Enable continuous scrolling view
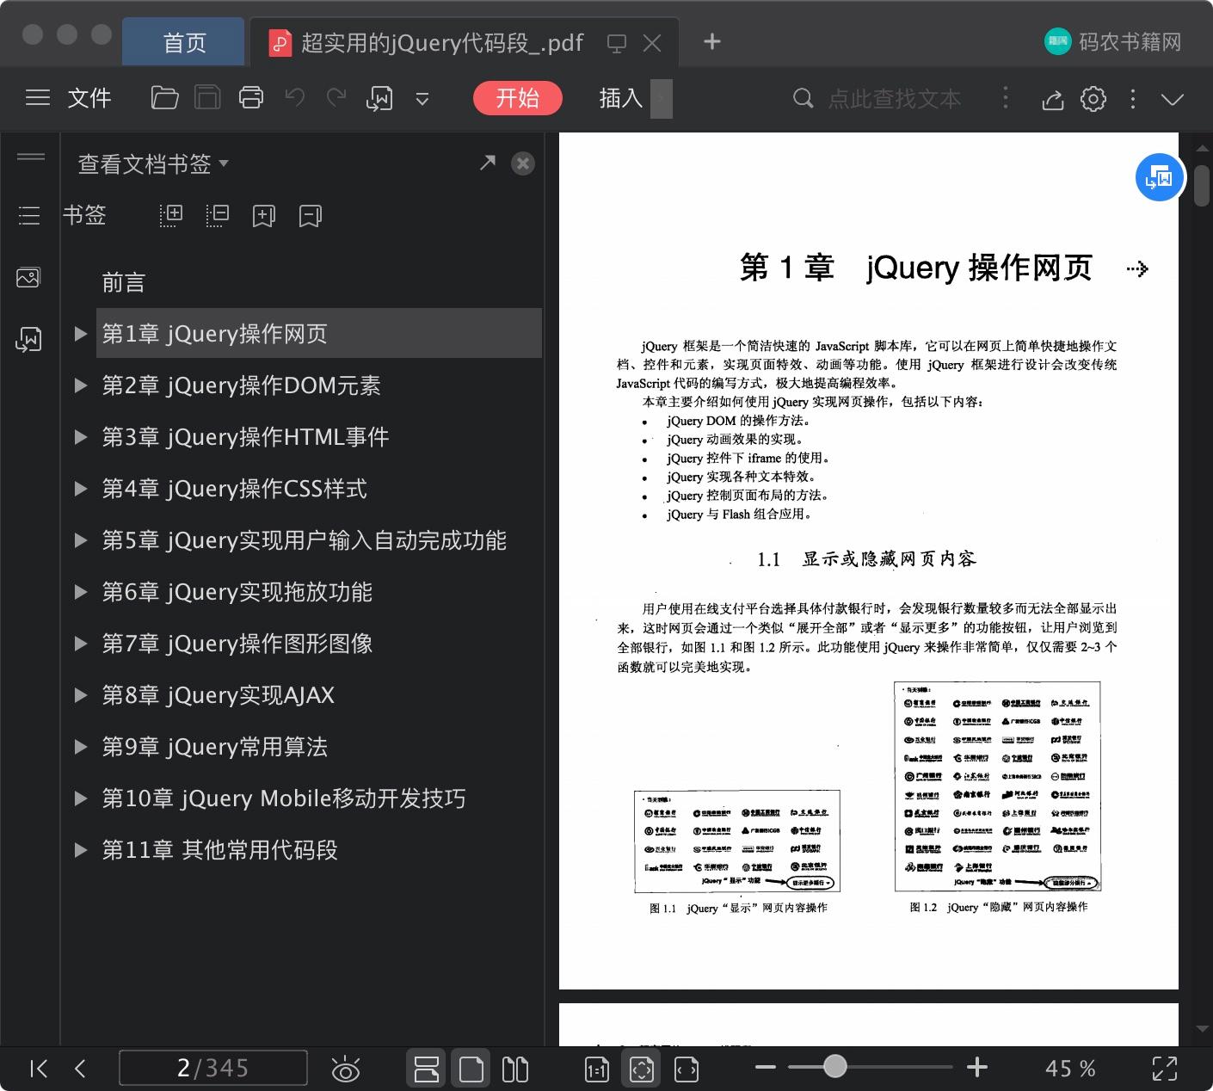Viewport: 1213px width, 1091px height. pos(427,1069)
